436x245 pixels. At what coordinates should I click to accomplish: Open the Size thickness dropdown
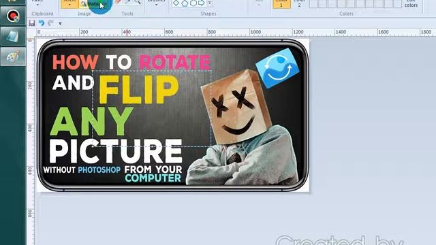[x=259, y=3]
